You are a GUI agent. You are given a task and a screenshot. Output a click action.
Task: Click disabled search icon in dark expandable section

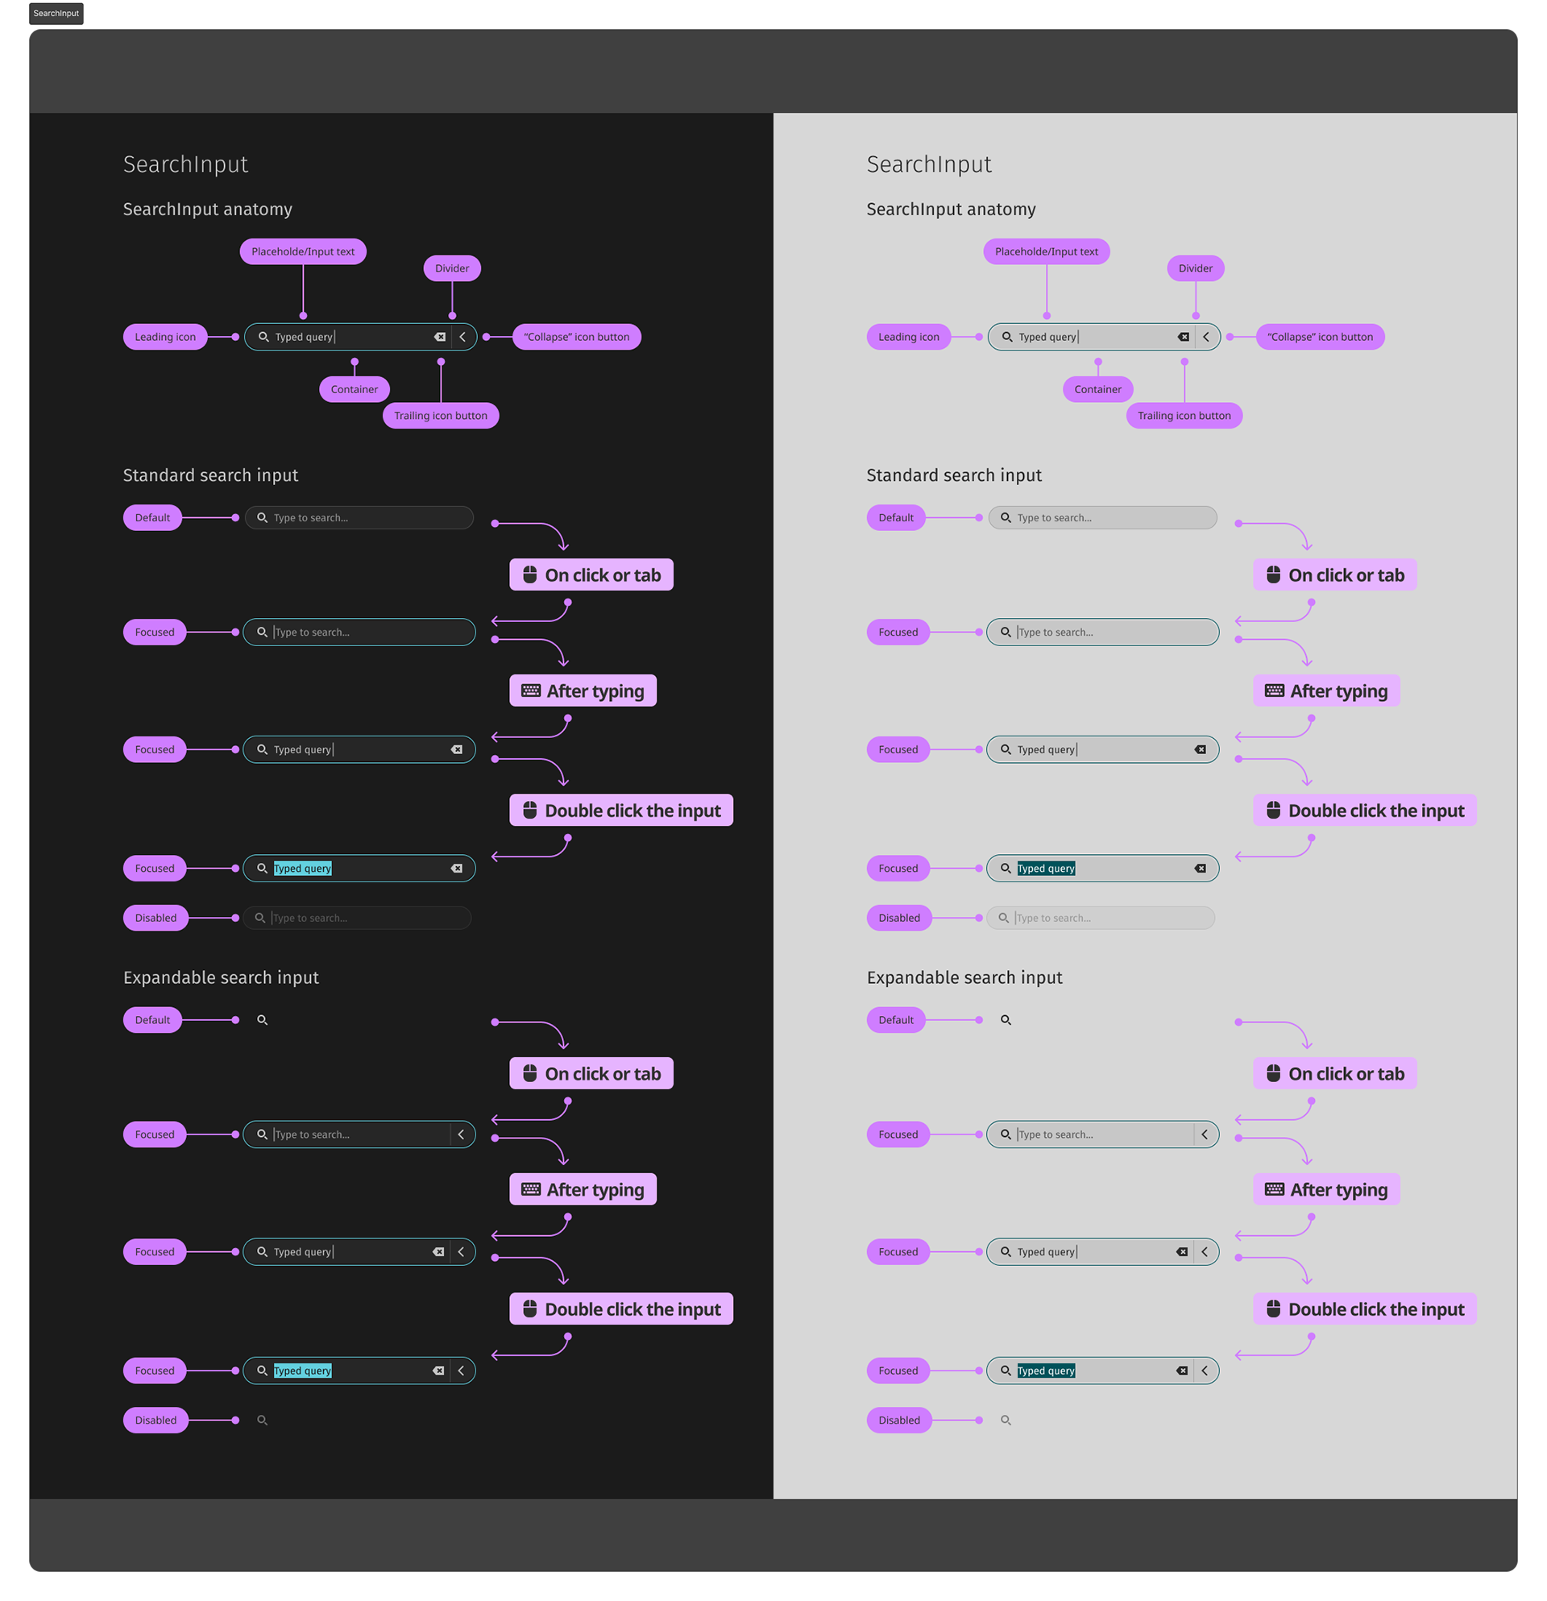[x=262, y=1420]
